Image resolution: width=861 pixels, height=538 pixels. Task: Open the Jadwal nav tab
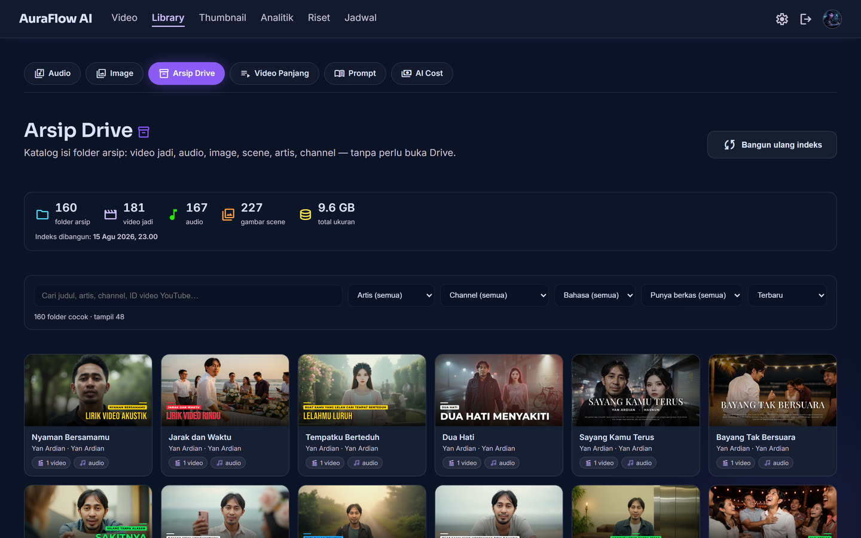[x=361, y=18]
